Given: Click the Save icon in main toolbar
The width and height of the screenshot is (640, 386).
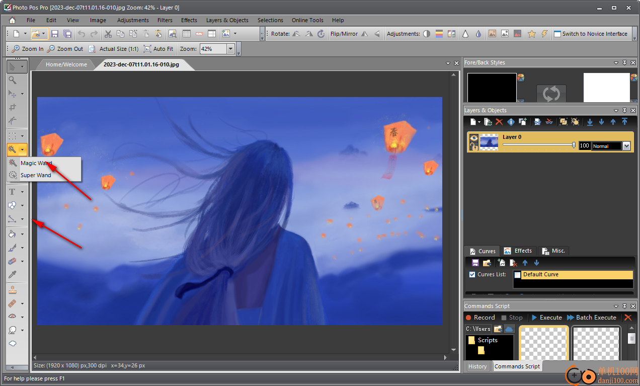Looking at the screenshot, I should (55, 34).
